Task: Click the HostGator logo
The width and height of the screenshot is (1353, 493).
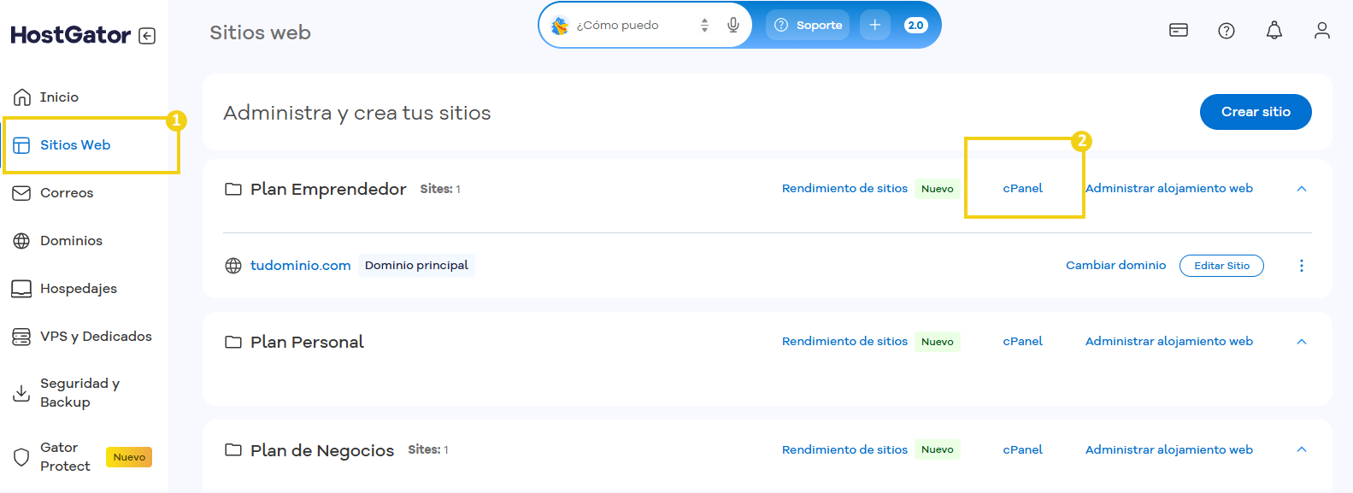Action: pos(71,35)
